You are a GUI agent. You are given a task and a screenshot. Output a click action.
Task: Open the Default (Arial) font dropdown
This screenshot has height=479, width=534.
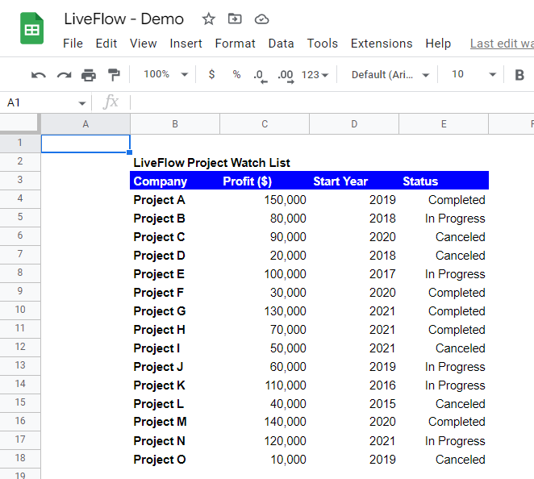[x=390, y=74]
